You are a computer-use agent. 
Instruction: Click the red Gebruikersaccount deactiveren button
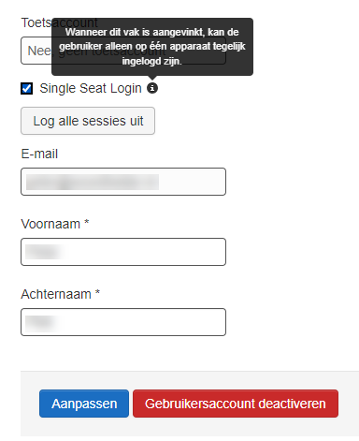click(236, 404)
